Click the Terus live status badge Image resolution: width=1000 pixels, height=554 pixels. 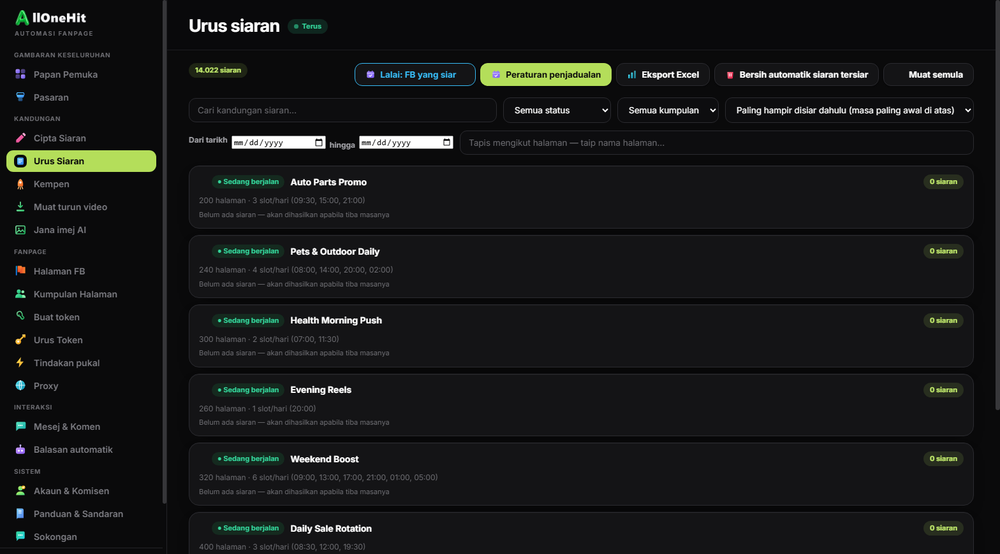307,26
